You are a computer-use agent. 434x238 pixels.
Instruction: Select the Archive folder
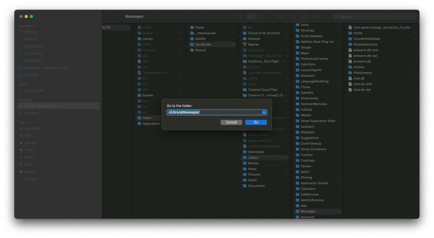coord(359,67)
